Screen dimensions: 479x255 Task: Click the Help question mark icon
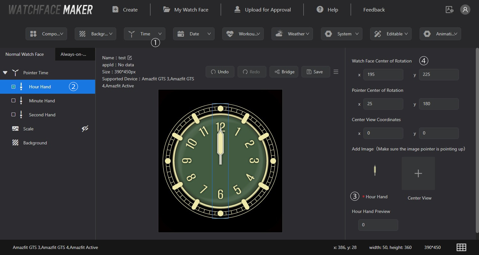pyautogui.click(x=320, y=10)
